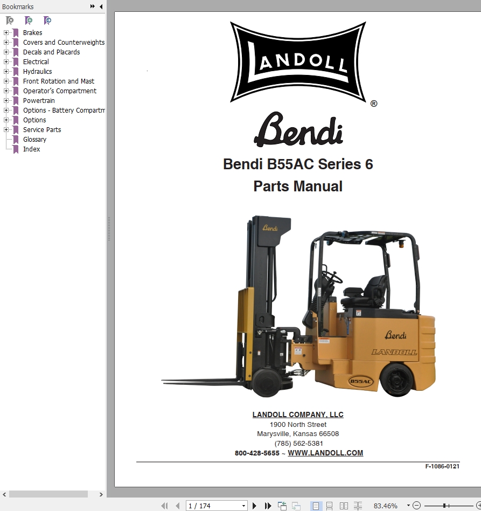
Task: Expand the Service Parts bookmark
Action: click(6, 130)
